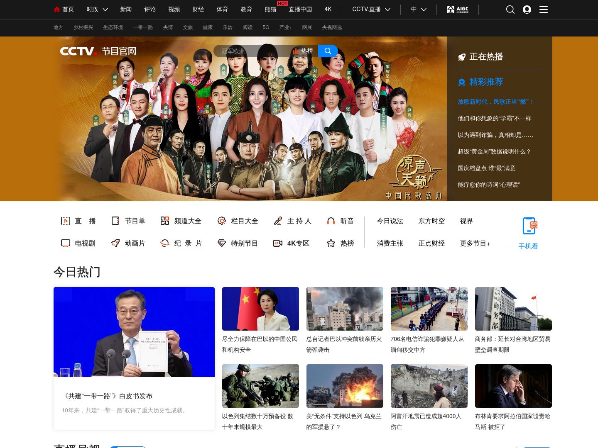Click the 正在热播 rocket icon
The image size is (598, 448).
pyautogui.click(x=462, y=57)
